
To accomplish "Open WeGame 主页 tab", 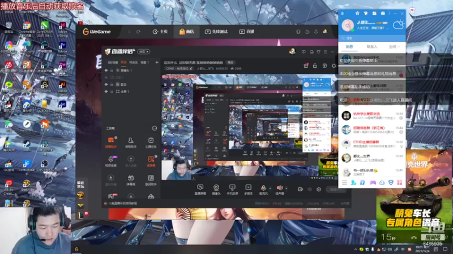I will point(160,32).
